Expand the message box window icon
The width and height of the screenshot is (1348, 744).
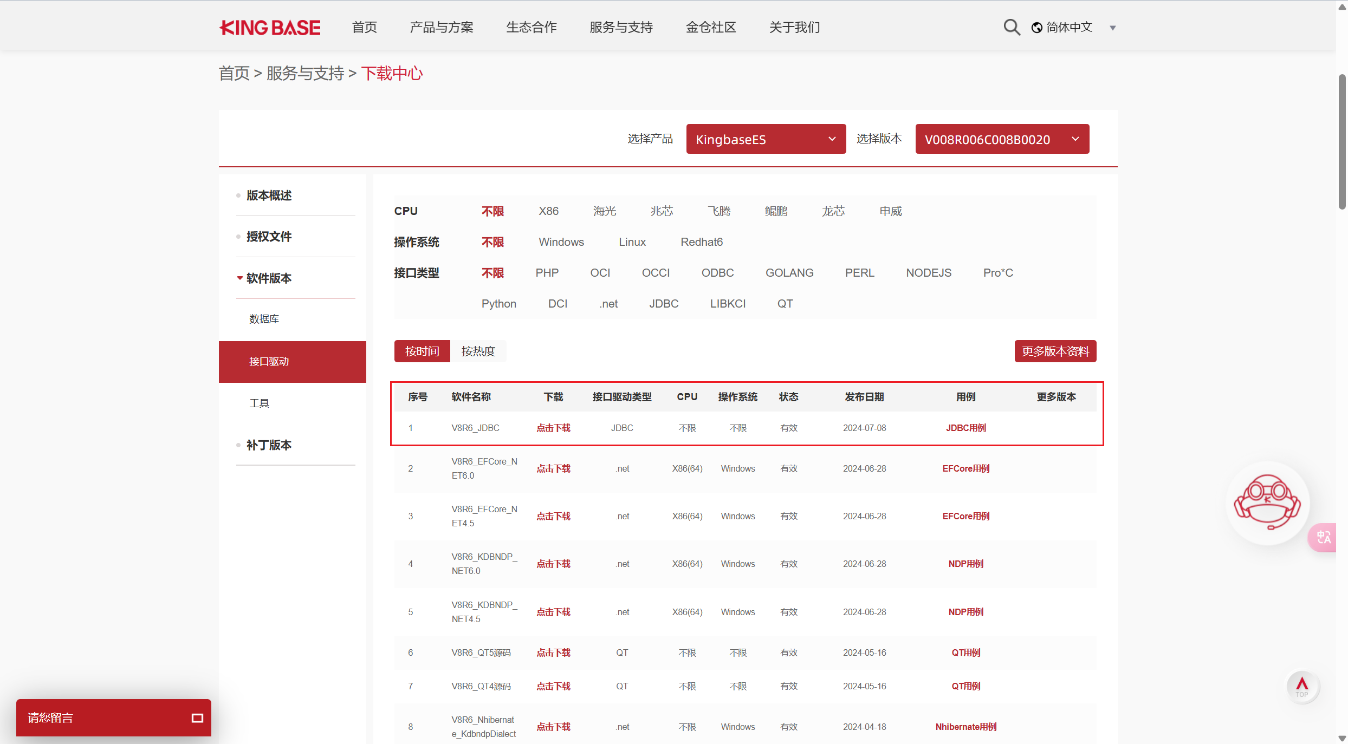(197, 718)
